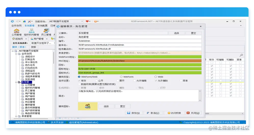Click the people module icon preview on yellow background
The height and width of the screenshot is (135, 254).
[88, 106]
